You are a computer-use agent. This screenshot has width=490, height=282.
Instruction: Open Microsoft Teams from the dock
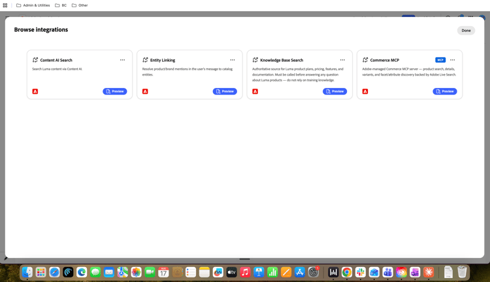(388, 272)
